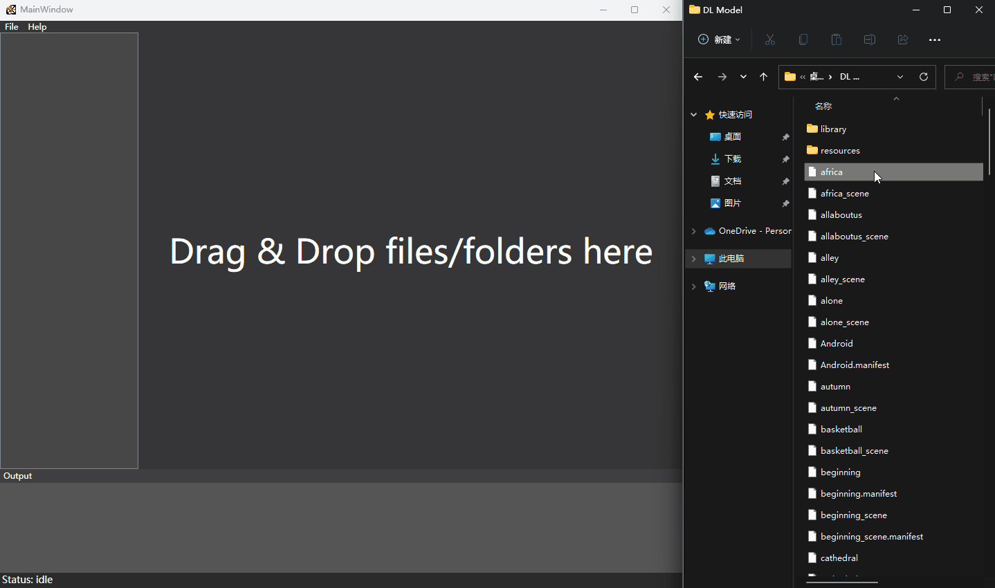The width and height of the screenshot is (995, 588).
Task: Click the Paste clipboard icon in Explorer toolbar
Action: click(837, 39)
